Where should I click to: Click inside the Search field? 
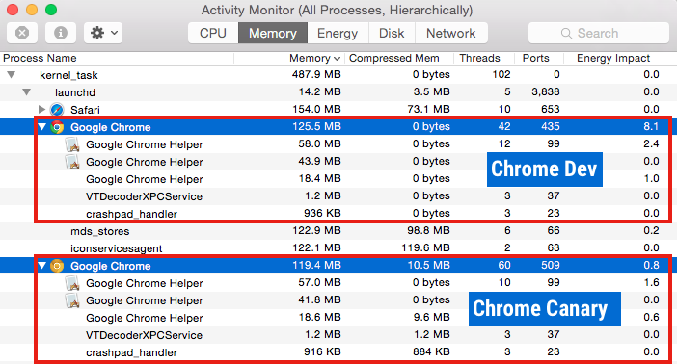click(599, 33)
